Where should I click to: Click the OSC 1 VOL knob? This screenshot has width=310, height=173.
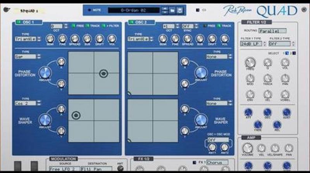click(x=112, y=39)
